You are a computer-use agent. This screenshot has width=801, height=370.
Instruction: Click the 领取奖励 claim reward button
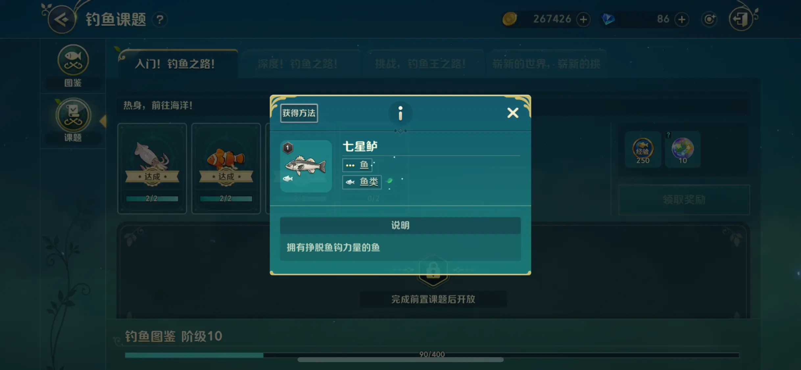(684, 199)
